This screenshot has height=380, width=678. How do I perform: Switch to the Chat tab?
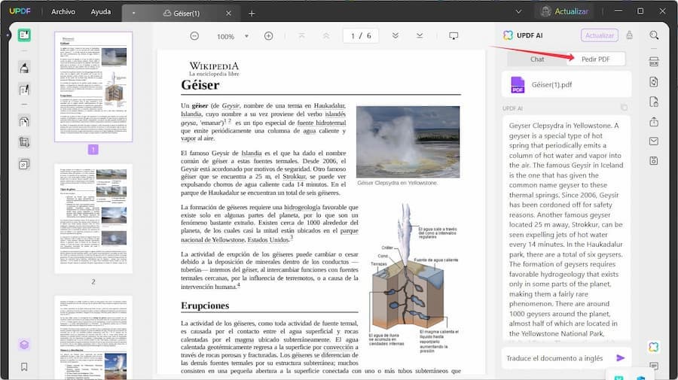(537, 59)
